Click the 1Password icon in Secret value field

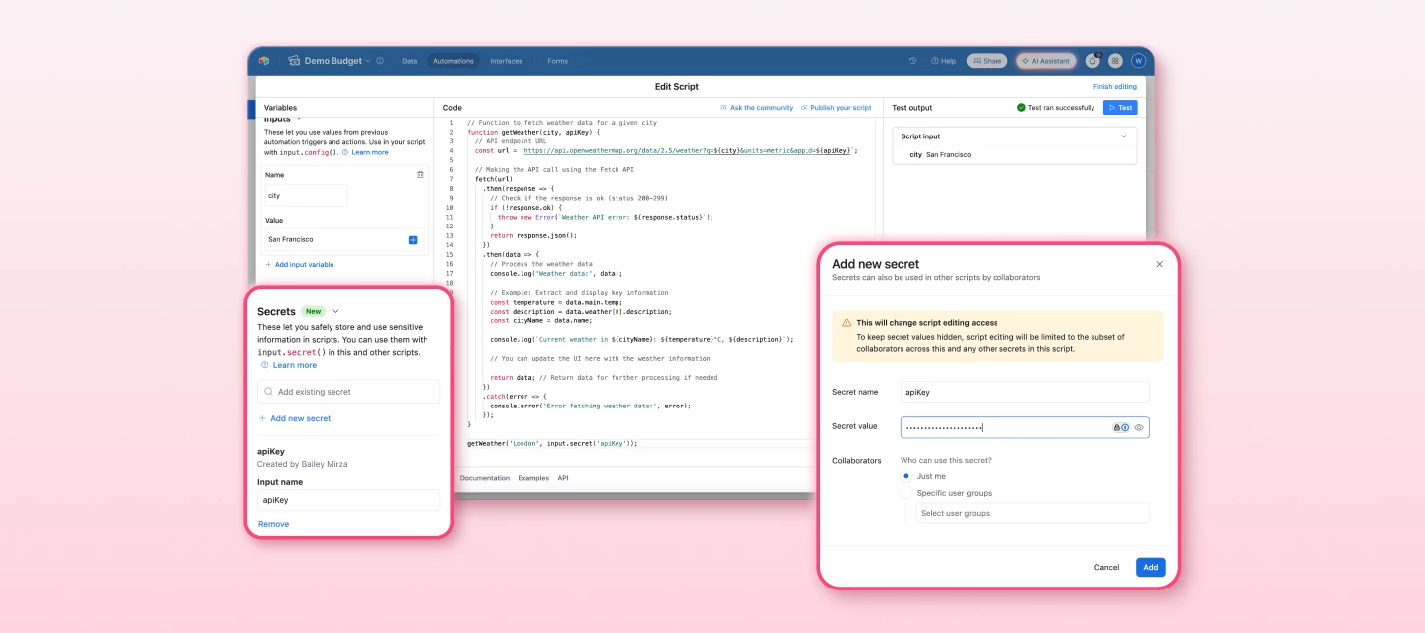(1125, 427)
